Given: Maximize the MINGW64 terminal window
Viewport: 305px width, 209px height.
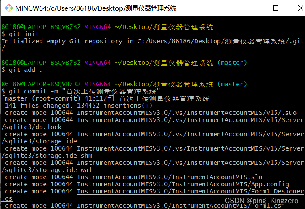Looking at the screenshot, I should click(276, 8).
